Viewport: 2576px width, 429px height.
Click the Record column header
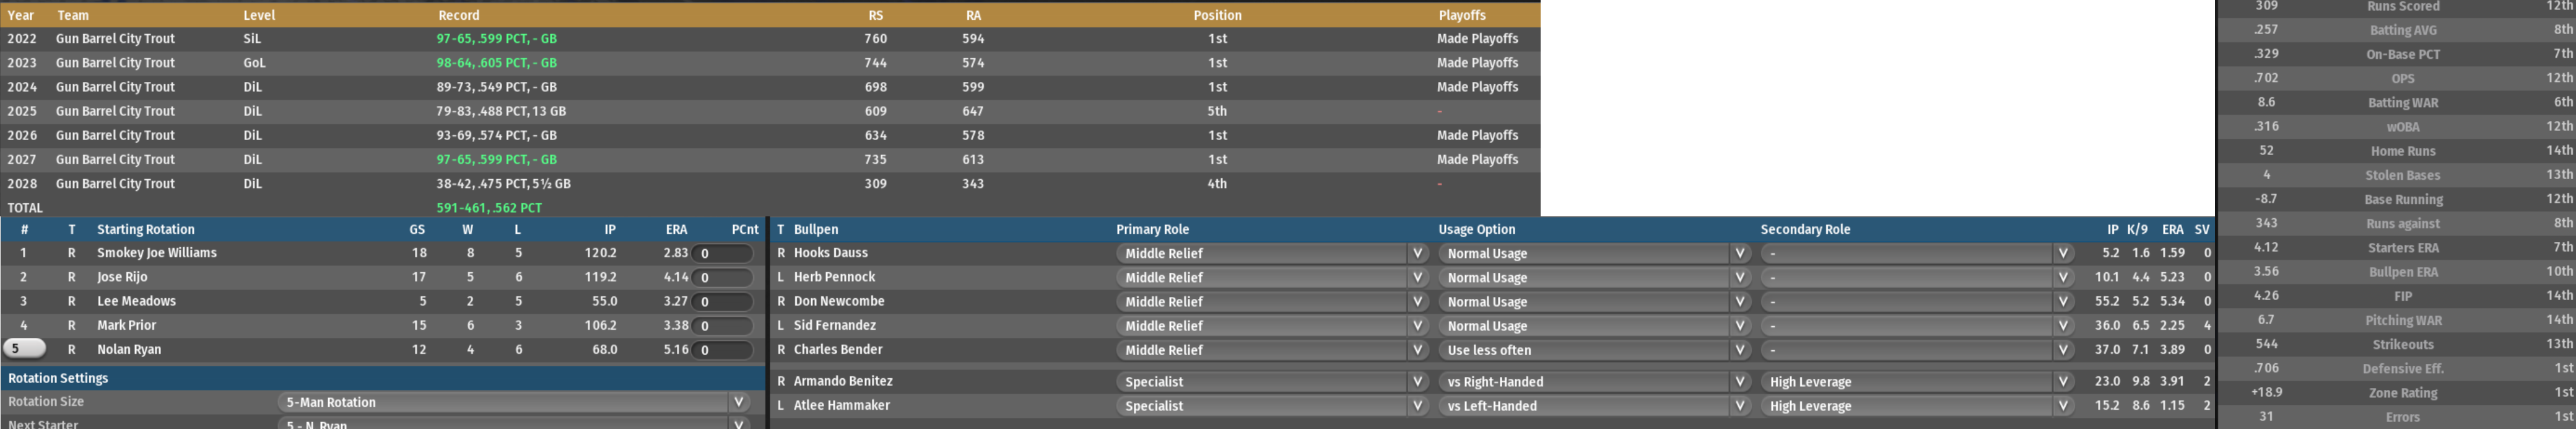tap(459, 15)
